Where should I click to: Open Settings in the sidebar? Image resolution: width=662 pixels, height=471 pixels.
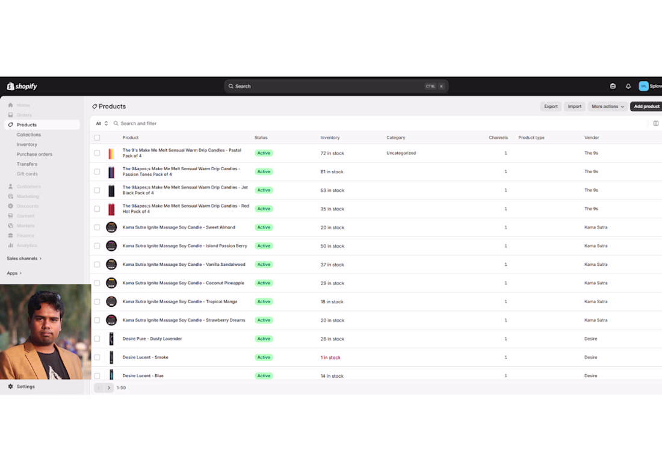[x=25, y=387]
